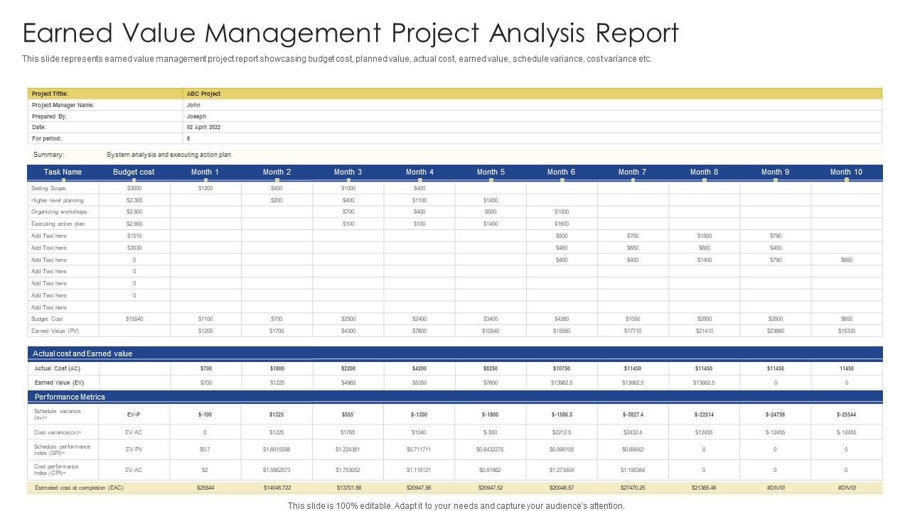Select the 'Earned Value (EV)' row label
Image resolution: width=910 pixels, height=511 pixels.
tap(59, 383)
